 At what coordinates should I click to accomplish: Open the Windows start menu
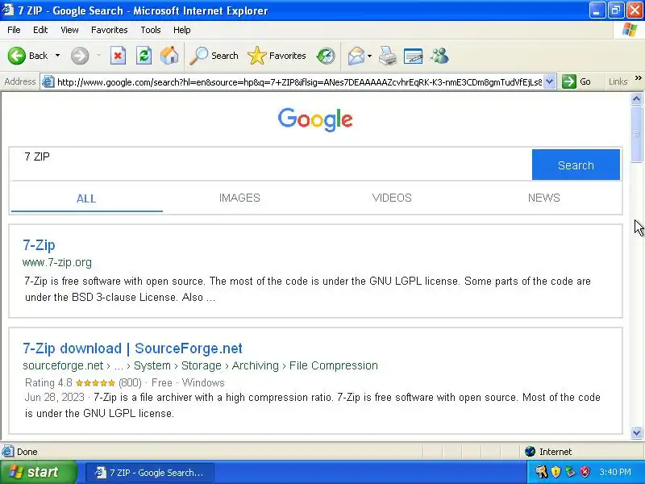38,472
